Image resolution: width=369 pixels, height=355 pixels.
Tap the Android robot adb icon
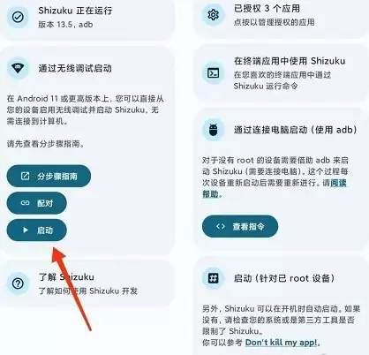pos(213,130)
